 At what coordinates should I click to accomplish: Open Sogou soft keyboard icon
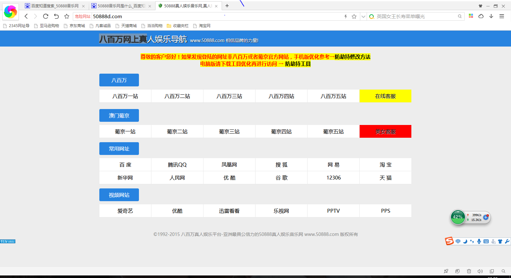486,241
